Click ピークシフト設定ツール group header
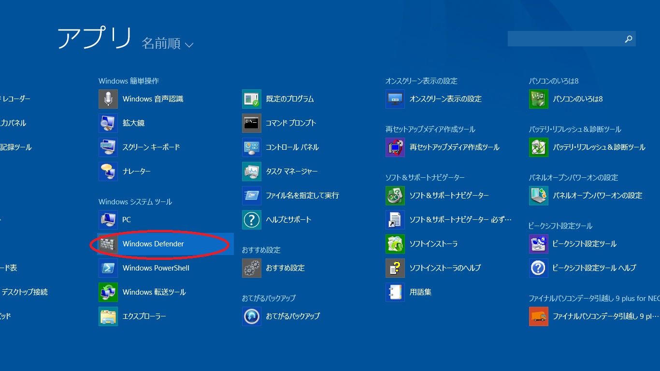 560,226
